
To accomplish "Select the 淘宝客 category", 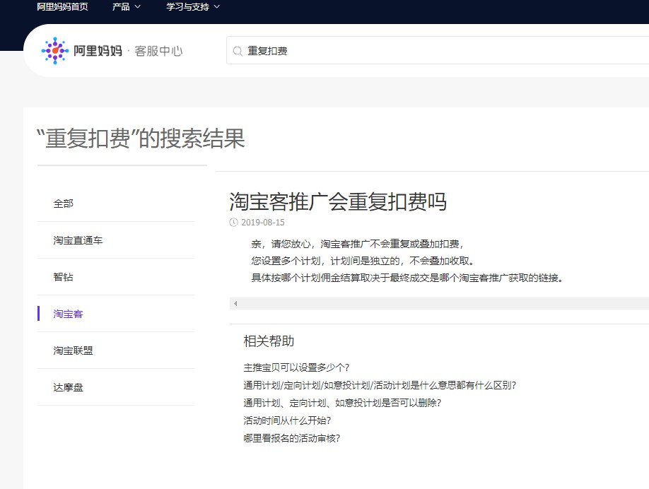I will point(69,314).
